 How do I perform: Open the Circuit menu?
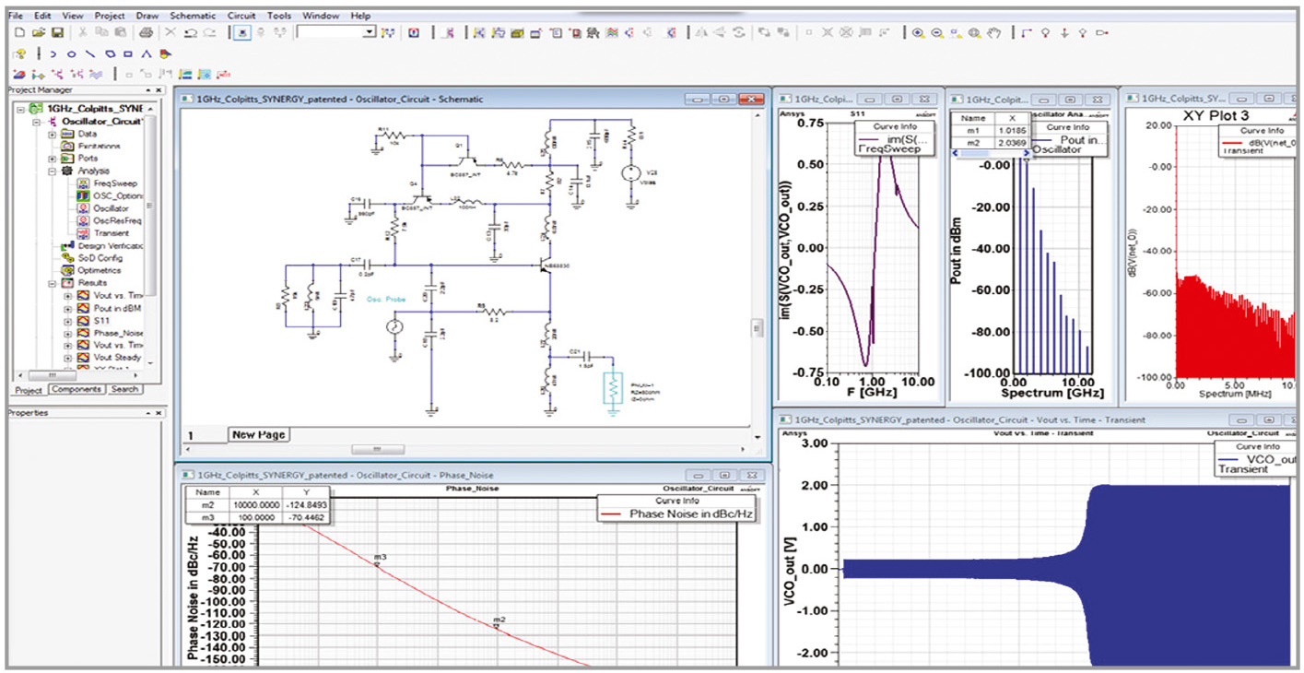coord(241,16)
